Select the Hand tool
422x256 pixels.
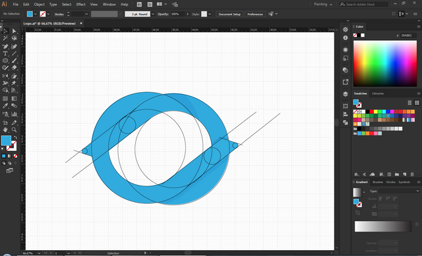[5, 130]
